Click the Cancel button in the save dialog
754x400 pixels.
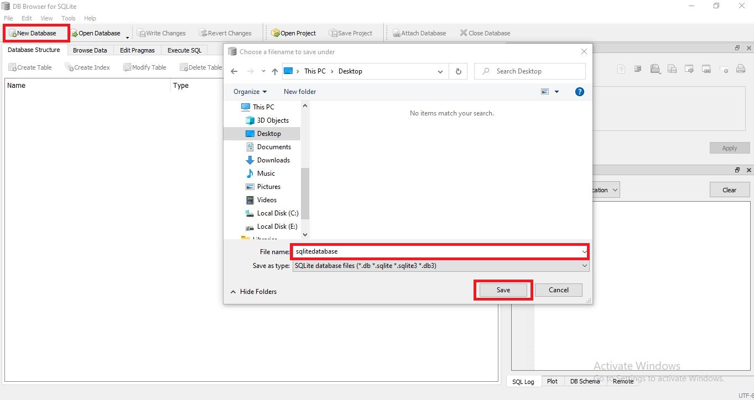pos(559,290)
